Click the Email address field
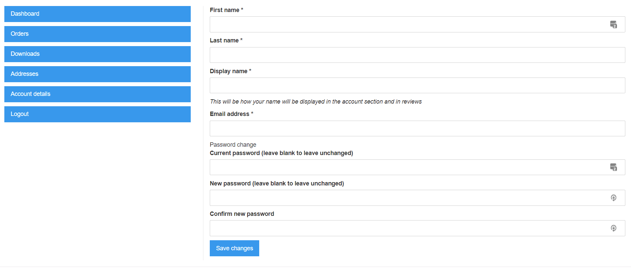Image resolution: width=631 pixels, height=275 pixels. pyautogui.click(x=417, y=129)
